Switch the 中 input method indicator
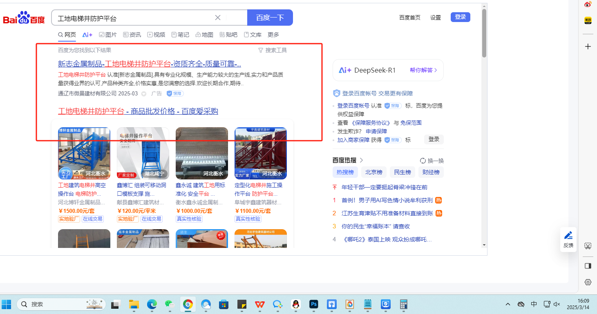This screenshot has height=314, width=597. point(534,304)
